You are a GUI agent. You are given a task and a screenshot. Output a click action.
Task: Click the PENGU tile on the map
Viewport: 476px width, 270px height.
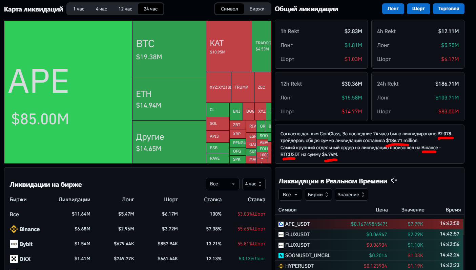[x=238, y=143]
